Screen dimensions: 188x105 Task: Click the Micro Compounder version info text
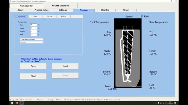click(92, 100)
